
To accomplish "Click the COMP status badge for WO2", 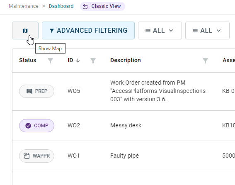I will (x=36, y=126).
